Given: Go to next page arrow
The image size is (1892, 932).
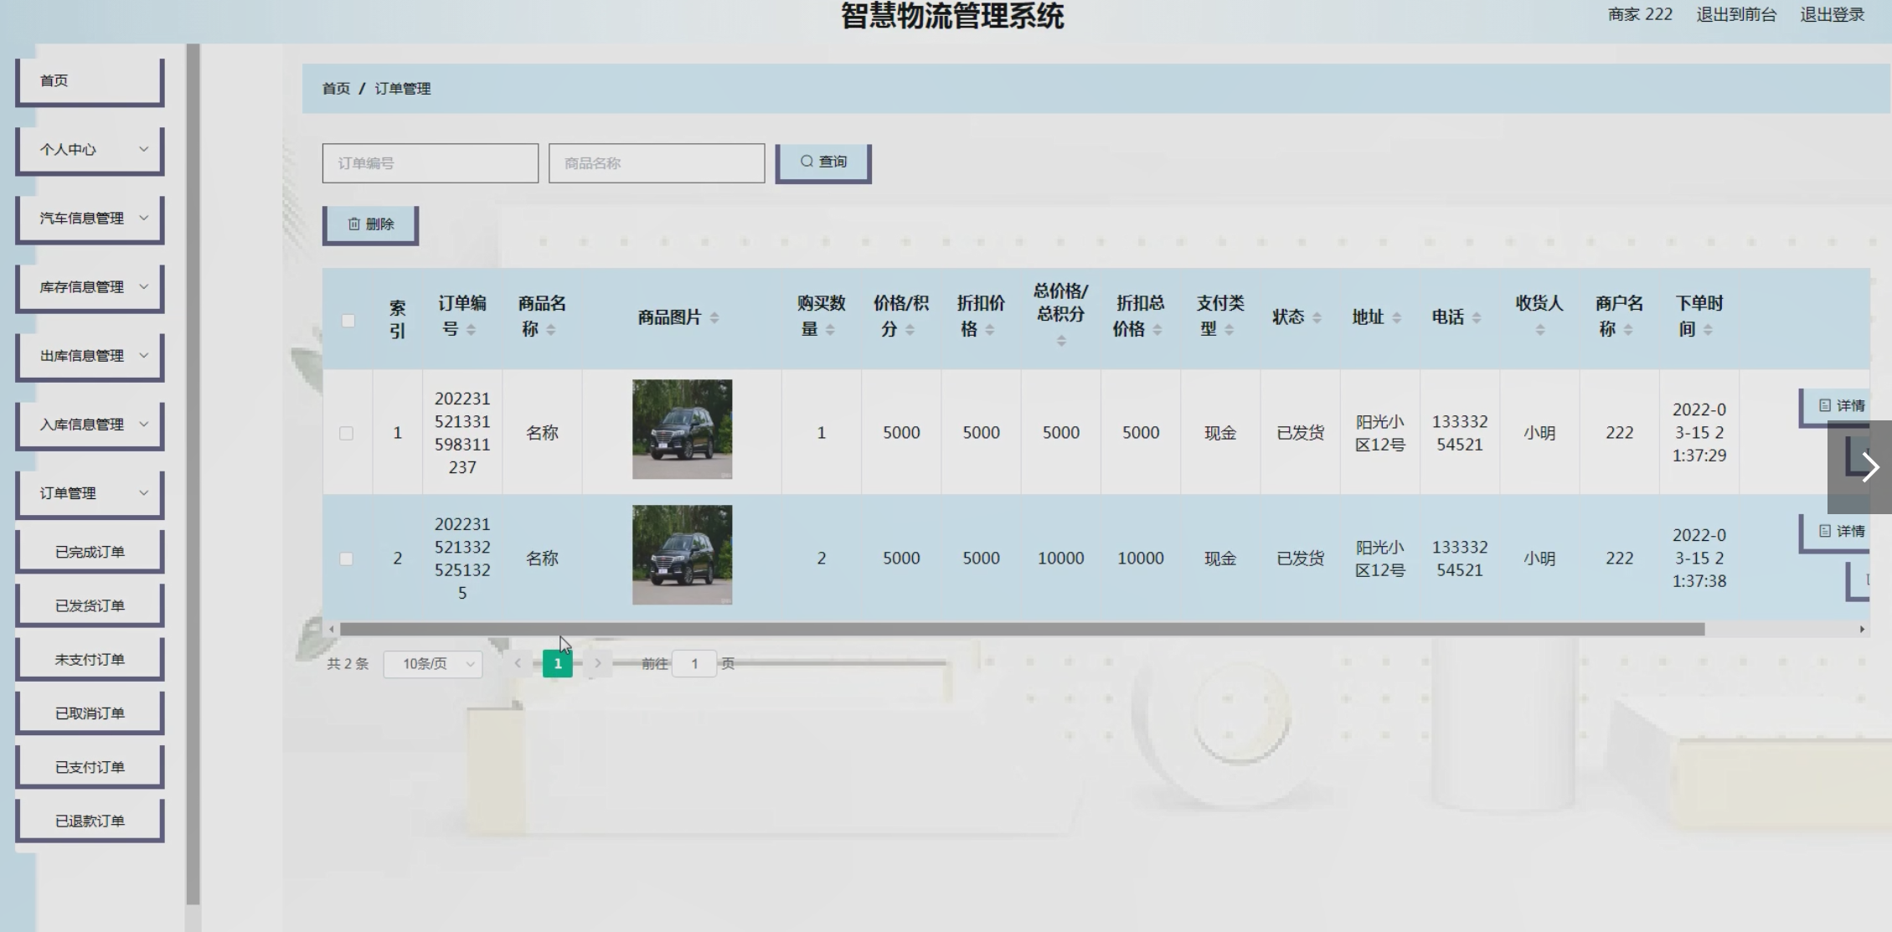Looking at the screenshot, I should click(597, 663).
